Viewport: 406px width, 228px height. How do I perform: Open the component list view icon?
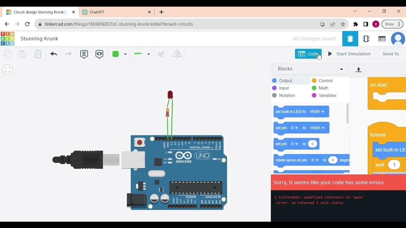point(382,39)
